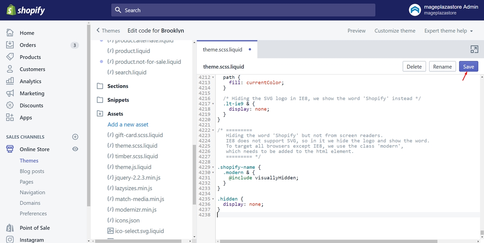Click the Shopify logo
The image size is (484, 243).
click(x=26, y=10)
